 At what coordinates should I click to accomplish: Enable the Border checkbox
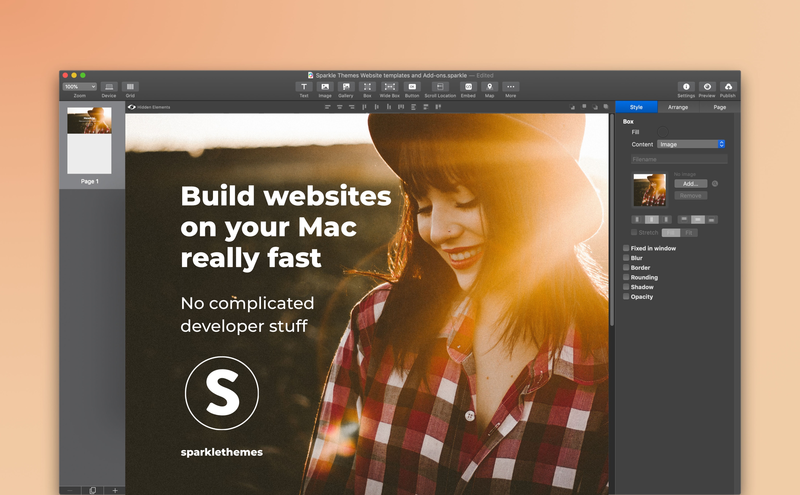[x=626, y=268]
